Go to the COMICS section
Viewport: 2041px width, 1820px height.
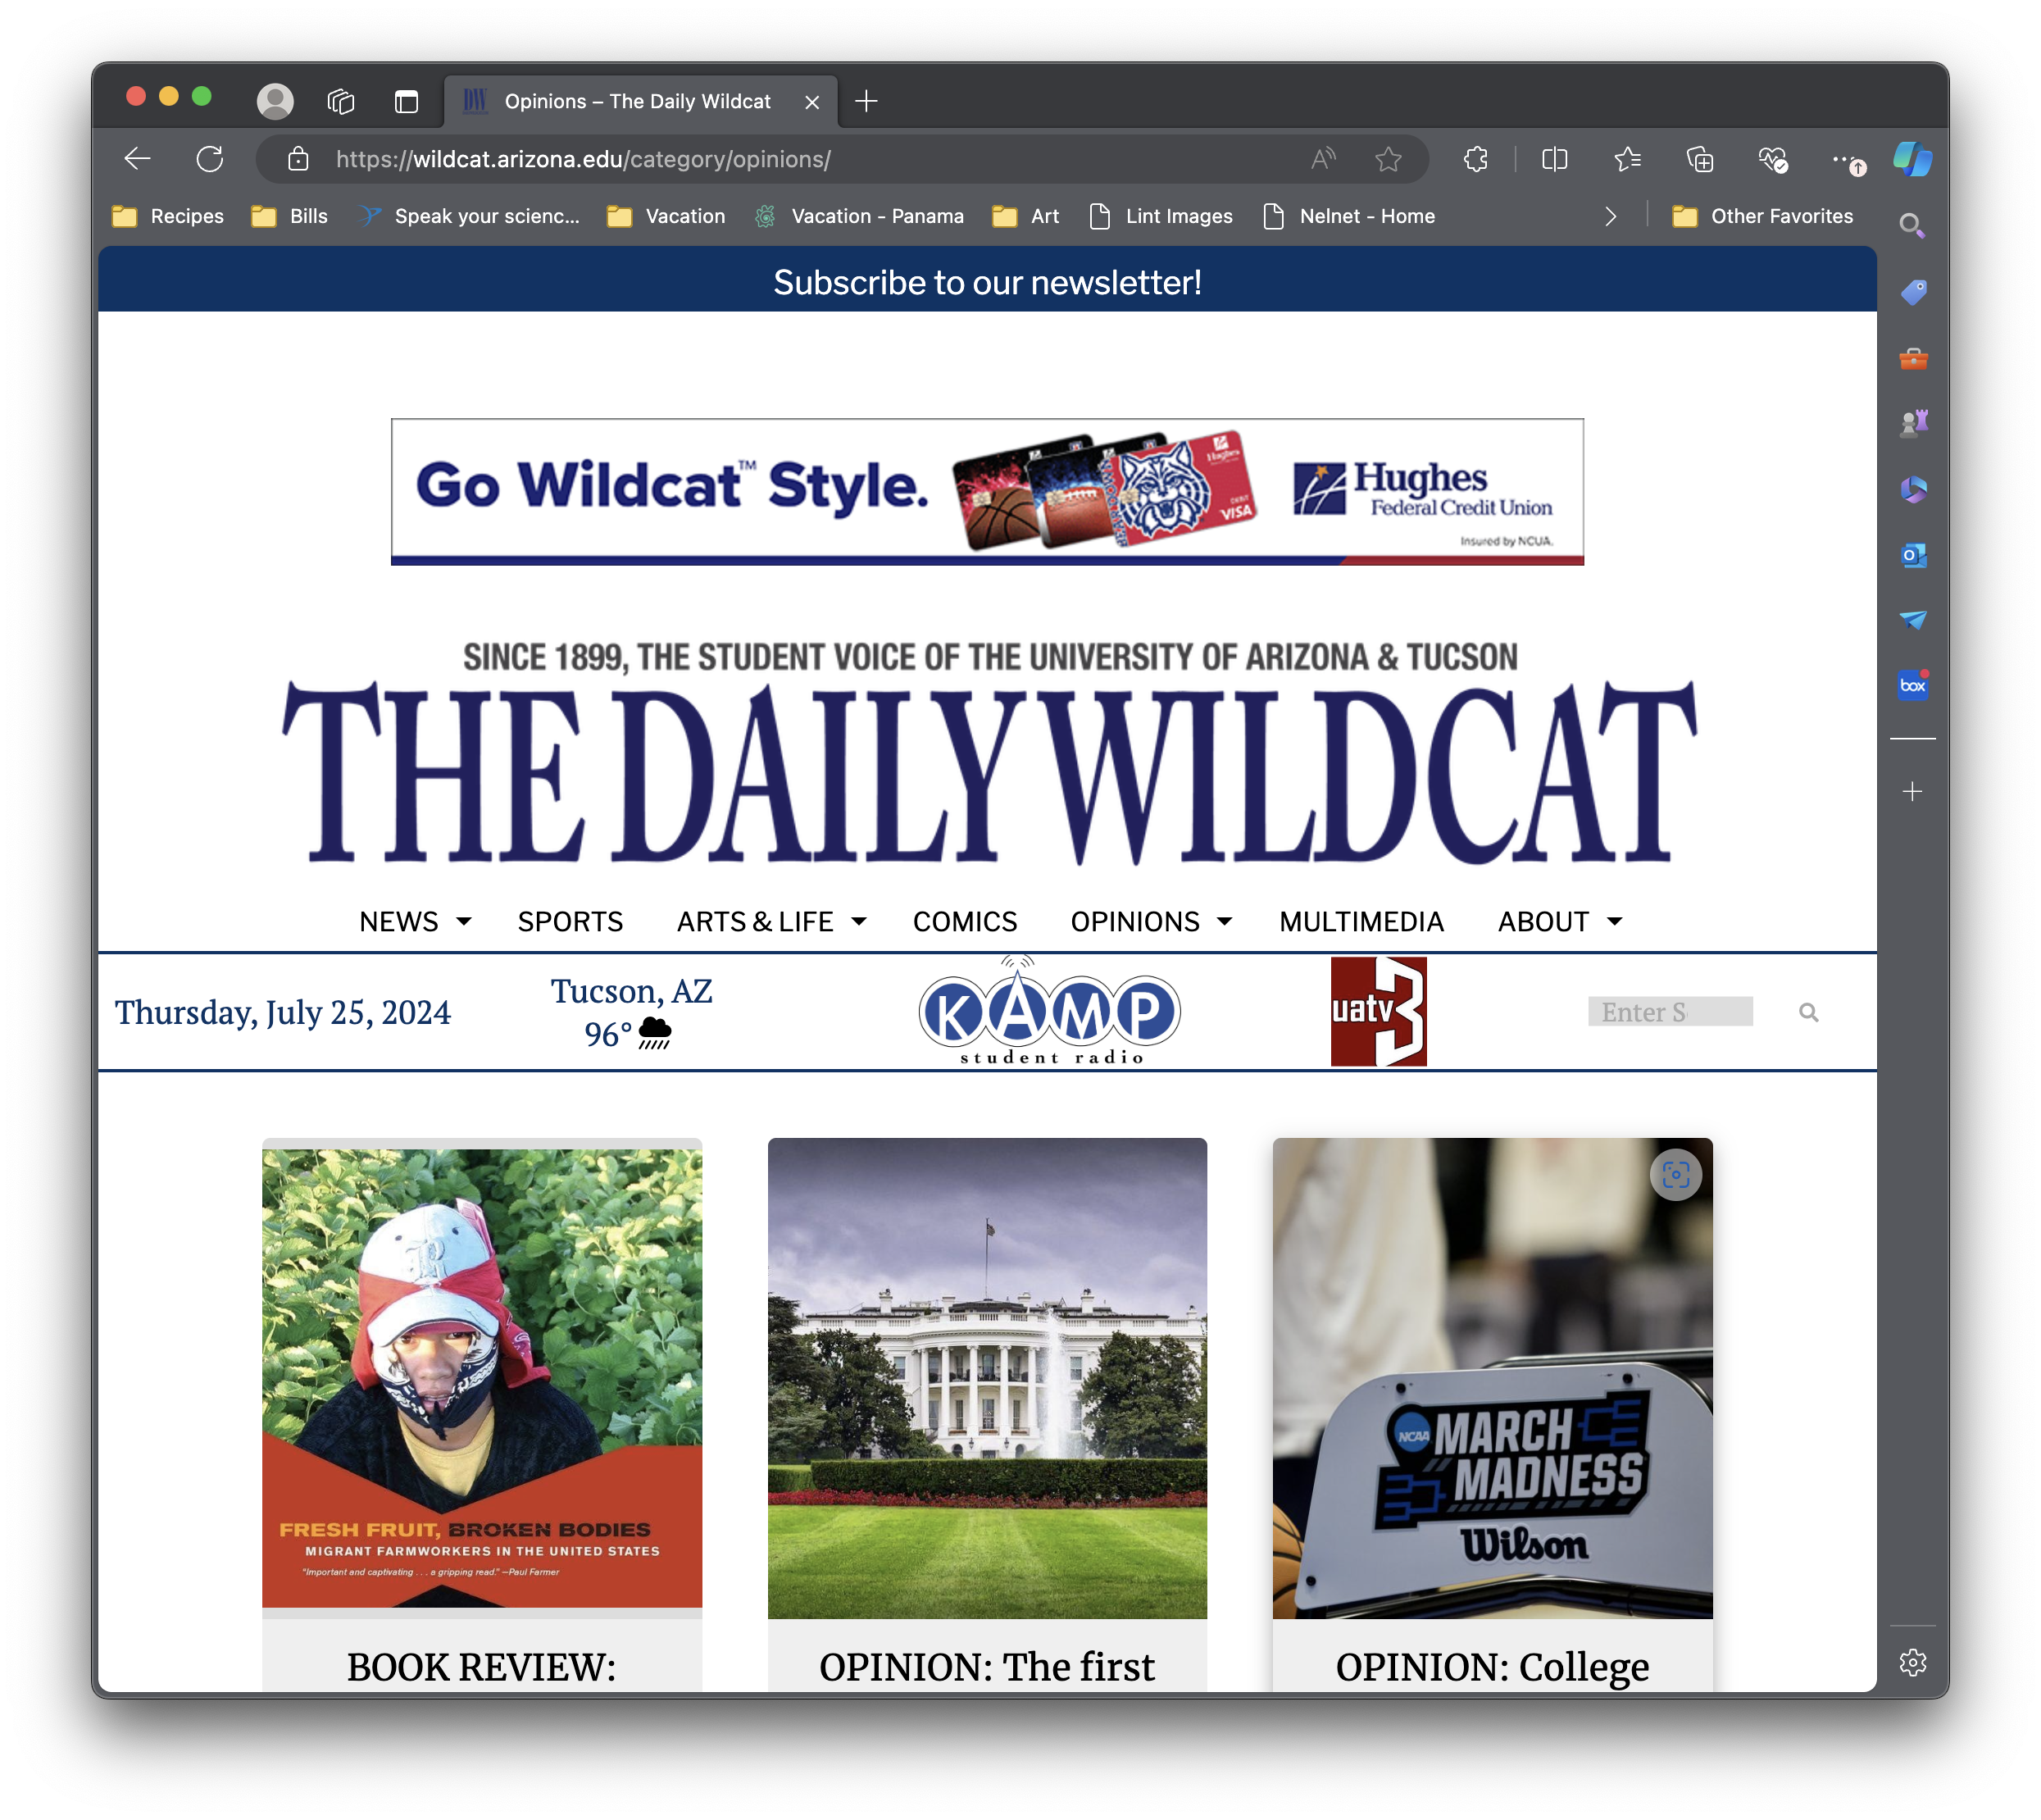point(964,921)
